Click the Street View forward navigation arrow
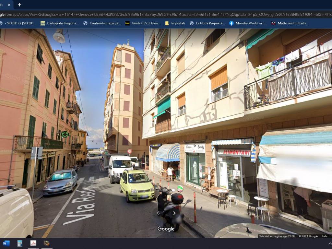Viewport: 332px width, 249px height. coord(174,213)
